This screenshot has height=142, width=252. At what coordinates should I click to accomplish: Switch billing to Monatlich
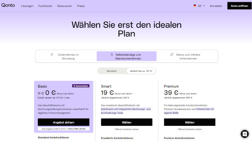pos(112,71)
